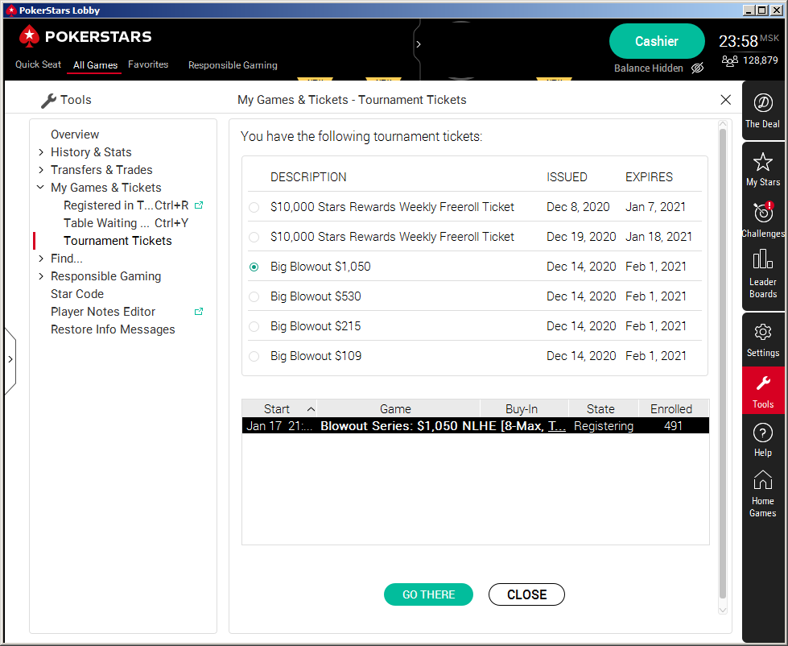Viewport: 788px width, 646px height.
Task: Open Favorites tab
Action: pos(148,64)
